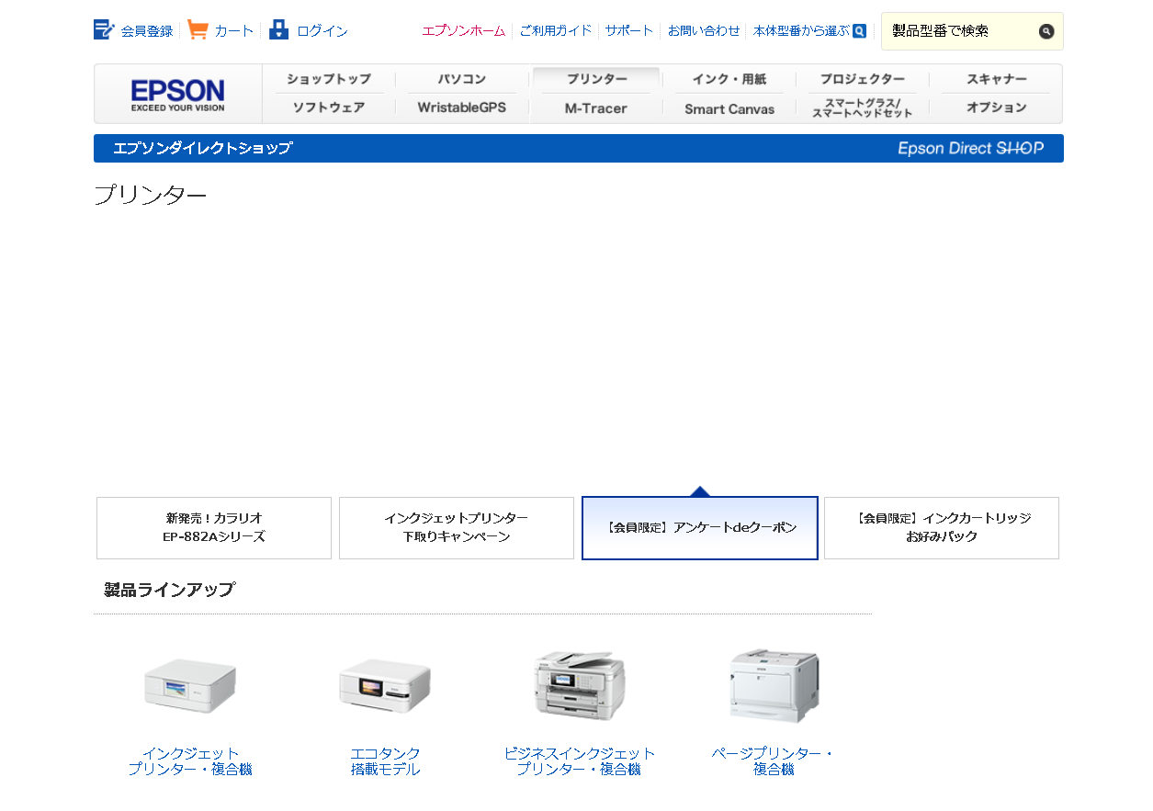The height and width of the screenshot is (811, 1153).
Task: Click the member registration (会員登録) icon
Action: tap(102, 28)
